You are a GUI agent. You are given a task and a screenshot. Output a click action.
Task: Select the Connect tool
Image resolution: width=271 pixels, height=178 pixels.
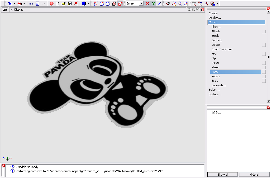point(217,40)
